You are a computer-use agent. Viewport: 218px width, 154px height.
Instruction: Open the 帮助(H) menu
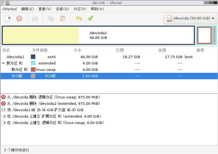[x=97, y=9]
